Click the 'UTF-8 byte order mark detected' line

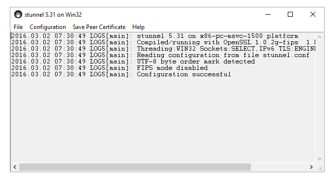click(133, 61)
